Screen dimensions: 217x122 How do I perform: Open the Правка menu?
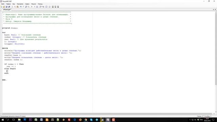click(x=8, y=4)
